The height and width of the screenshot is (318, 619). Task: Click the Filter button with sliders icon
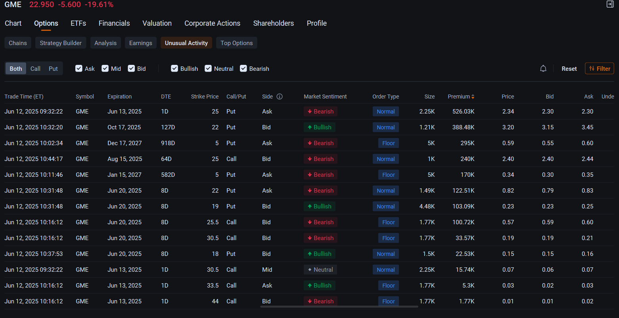click(600, 68)
